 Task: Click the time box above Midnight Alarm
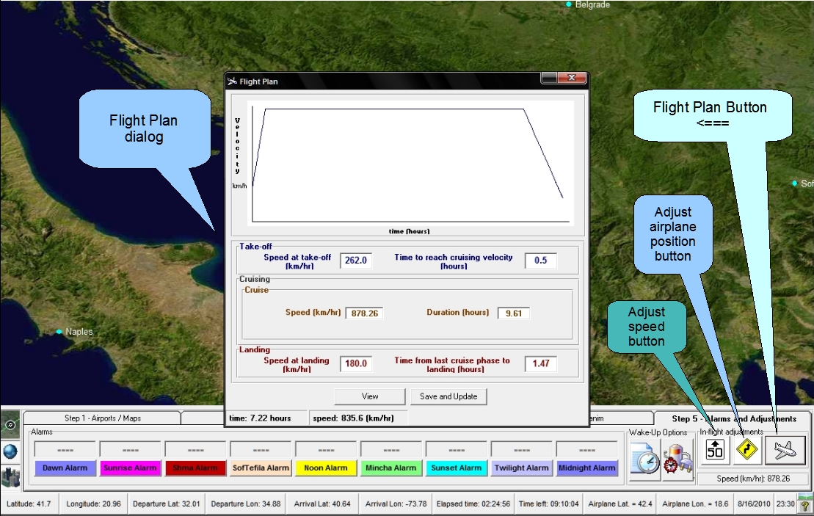586,449
